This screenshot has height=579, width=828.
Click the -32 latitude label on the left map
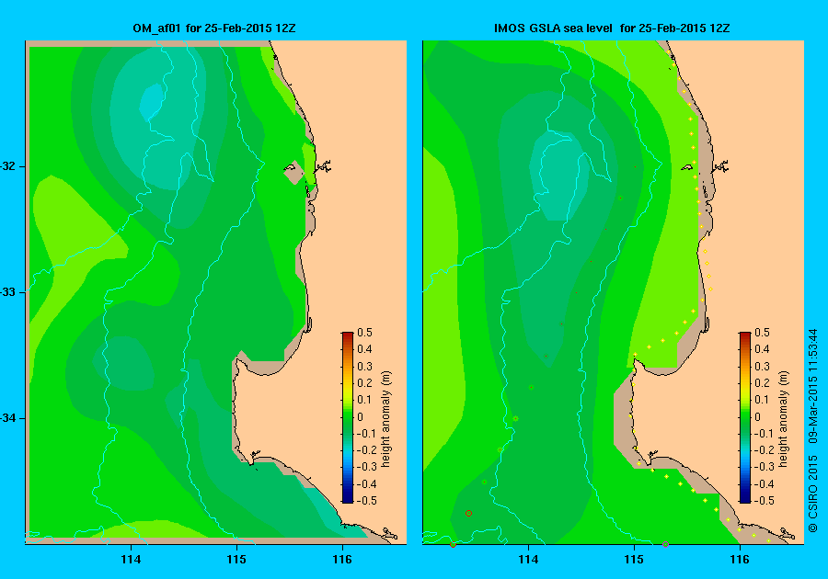coord(8,166)
